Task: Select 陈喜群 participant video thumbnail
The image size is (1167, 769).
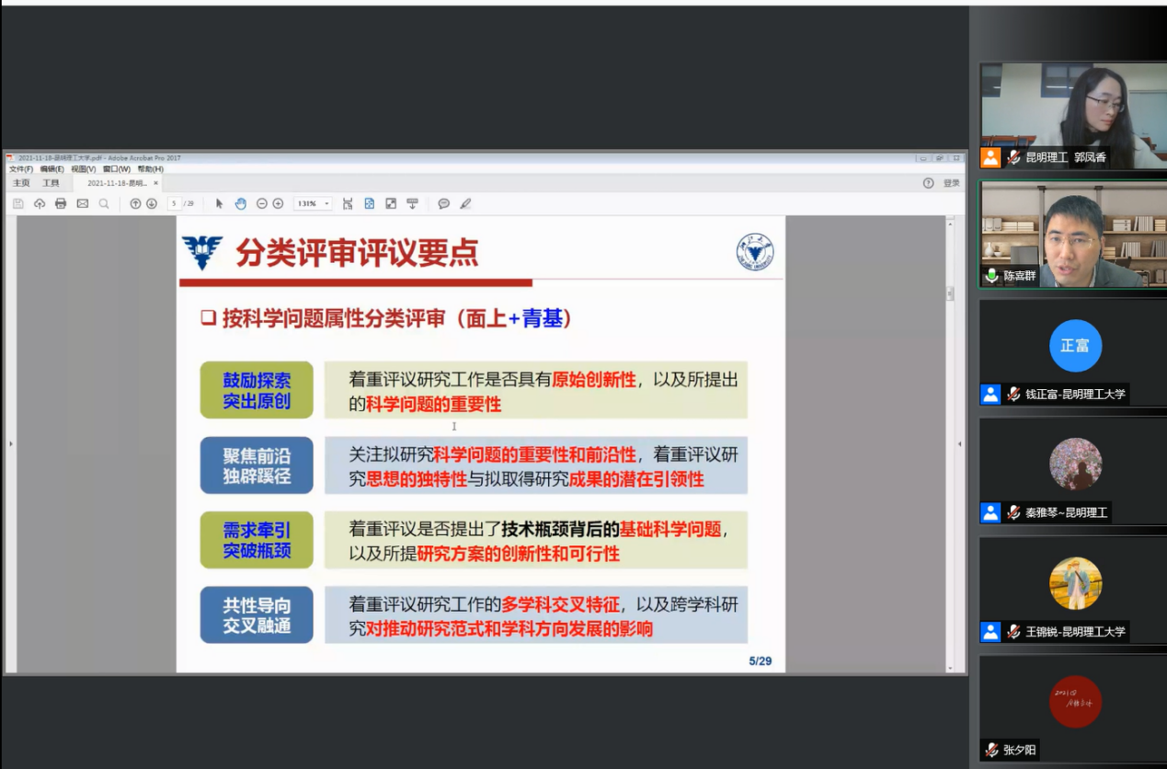Action: click(1072, 235)
